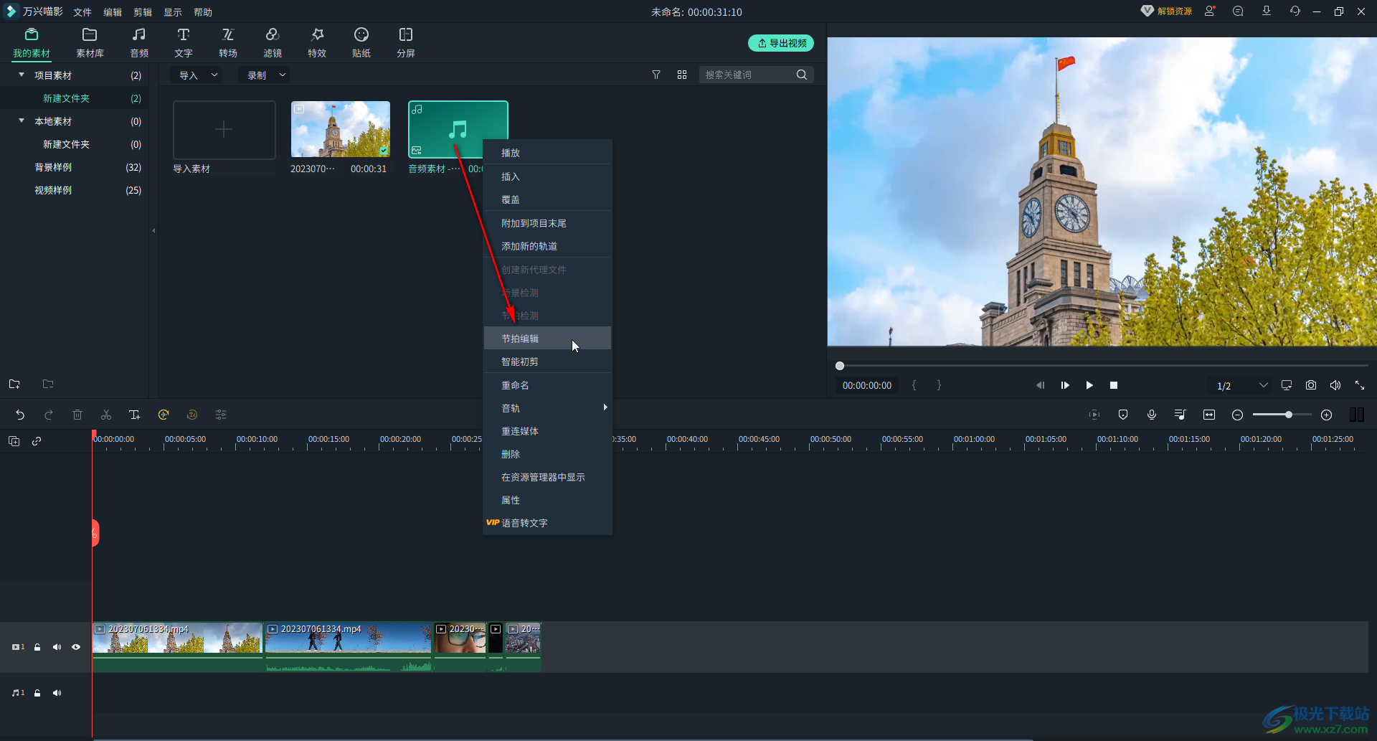Click the filter funnel icon
This screenshot has width=1377, height=741.
coord(656,75)
